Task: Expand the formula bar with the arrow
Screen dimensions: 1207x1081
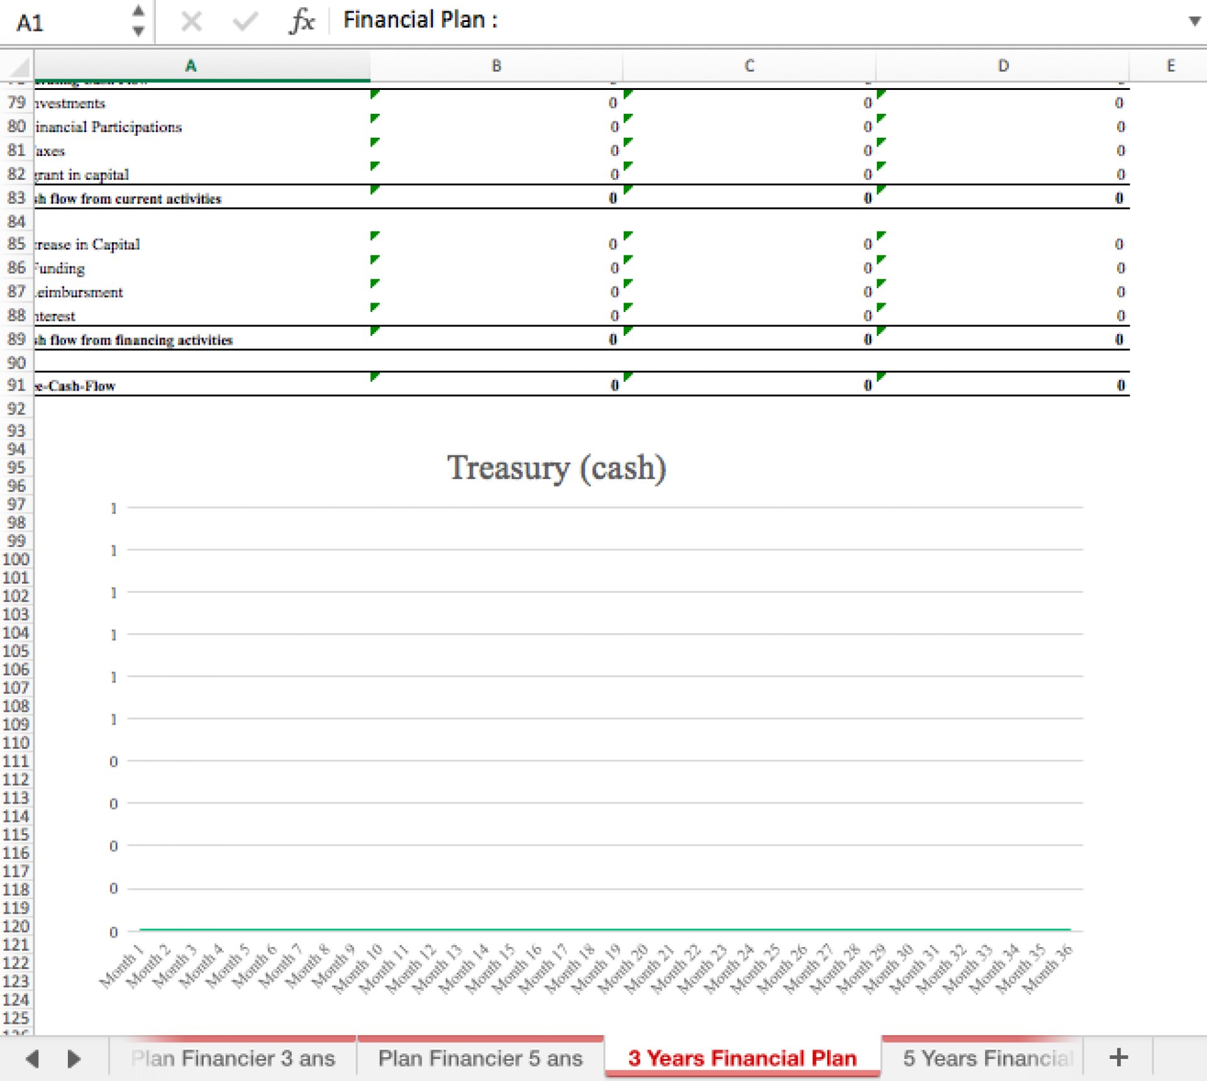Action: (x=1194, y=21)
